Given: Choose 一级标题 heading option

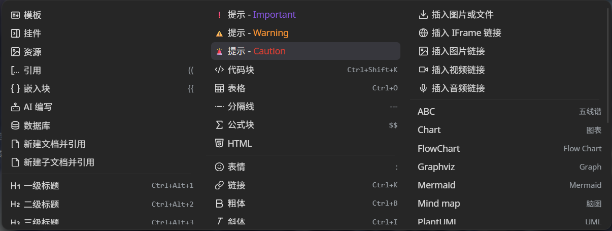Looking at the screenshot, I should click(x=42, y=186).
